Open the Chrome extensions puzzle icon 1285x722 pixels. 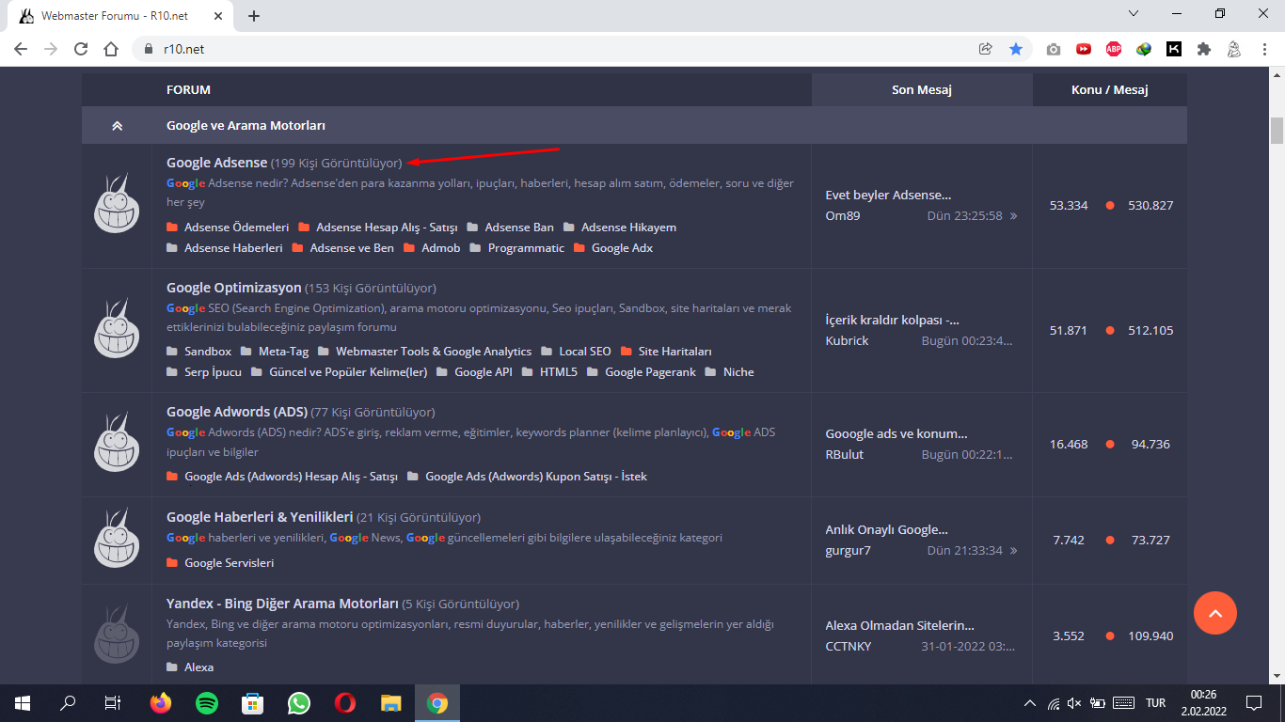pos(1204,49)
